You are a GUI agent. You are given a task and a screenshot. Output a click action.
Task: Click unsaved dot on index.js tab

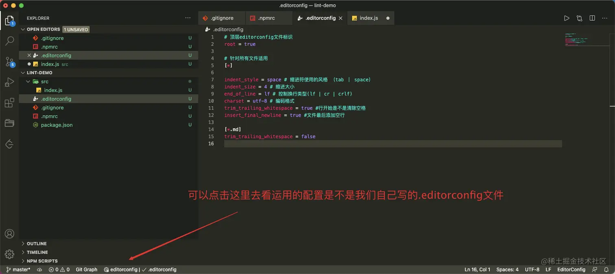click(388, 18)
